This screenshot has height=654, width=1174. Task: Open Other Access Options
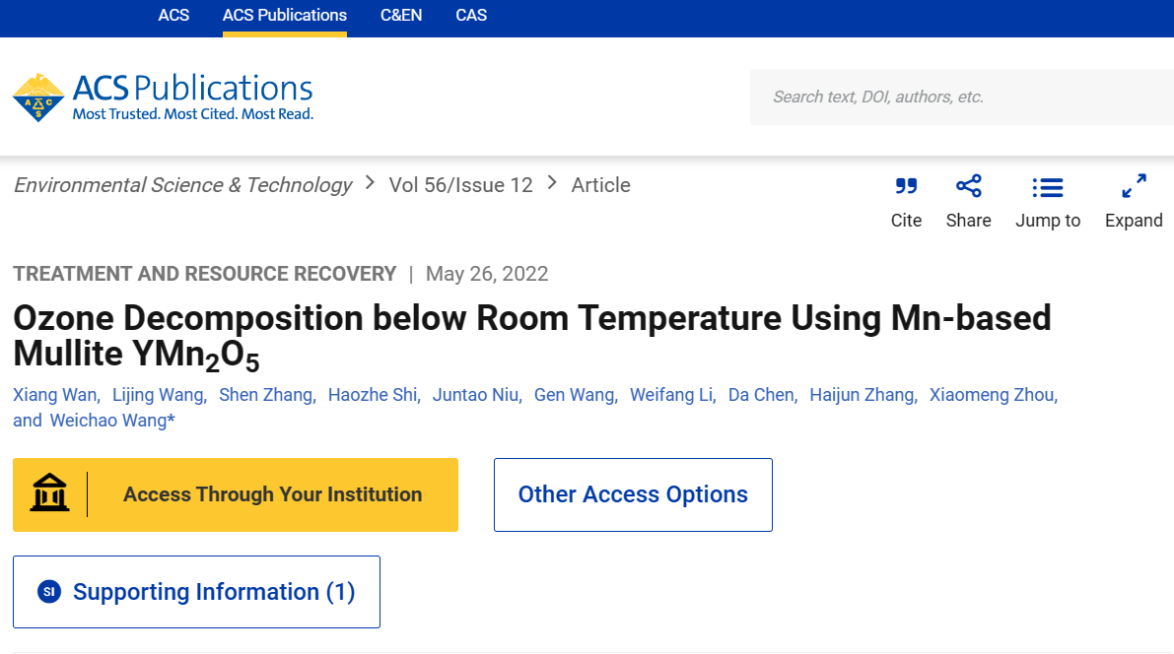(x=633, y=494)
